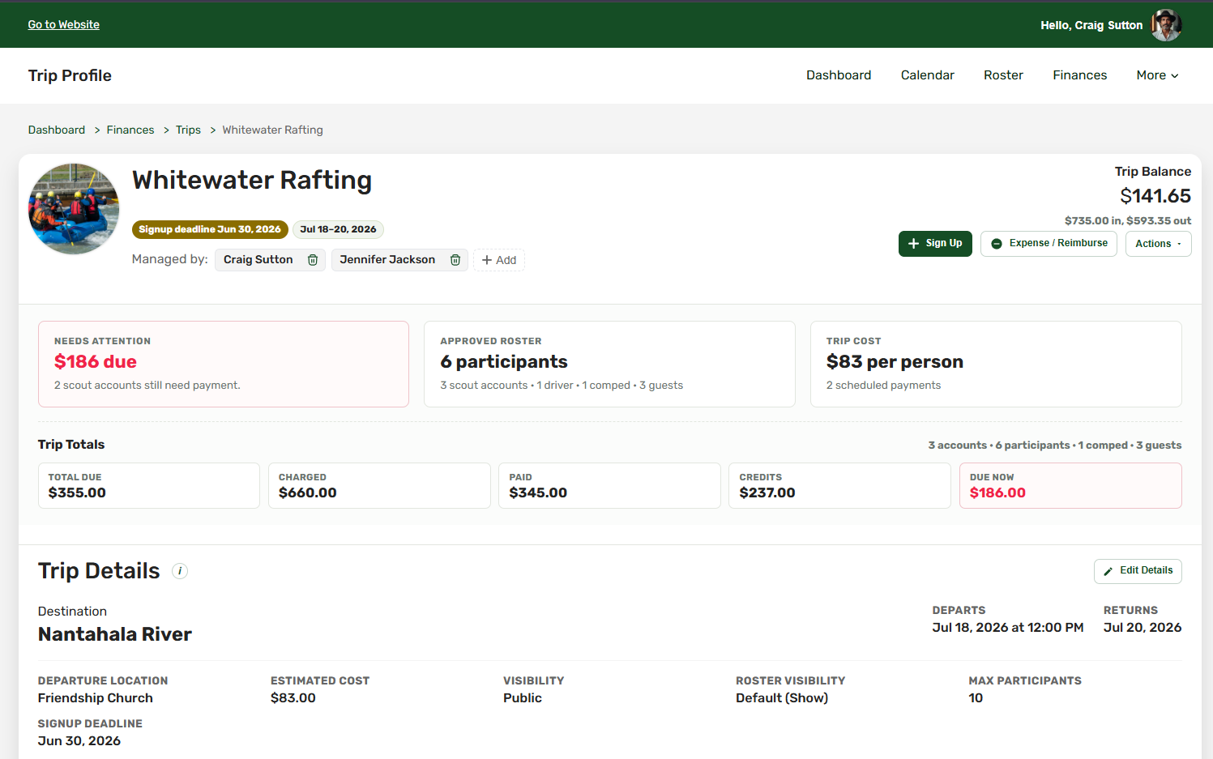Viewport: 1213px width, 759px height.
Task: Click Charged $660.00 tile
Action: [379, 486]
